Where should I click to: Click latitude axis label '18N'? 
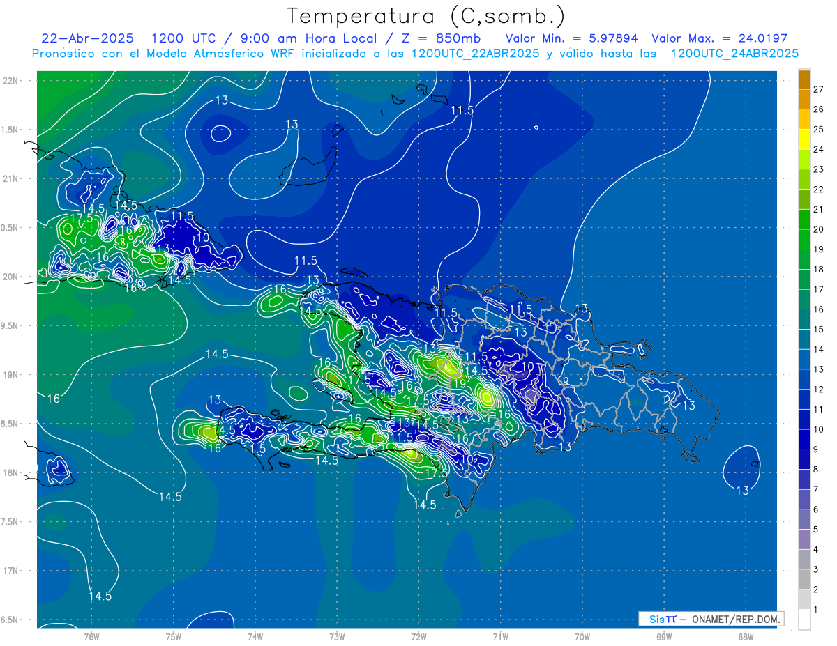pyautogui.click(x=11, y=473)
